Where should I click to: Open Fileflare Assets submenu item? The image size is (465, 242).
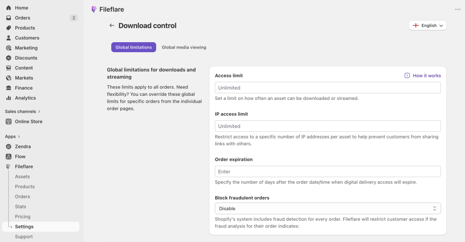(23, 177)
